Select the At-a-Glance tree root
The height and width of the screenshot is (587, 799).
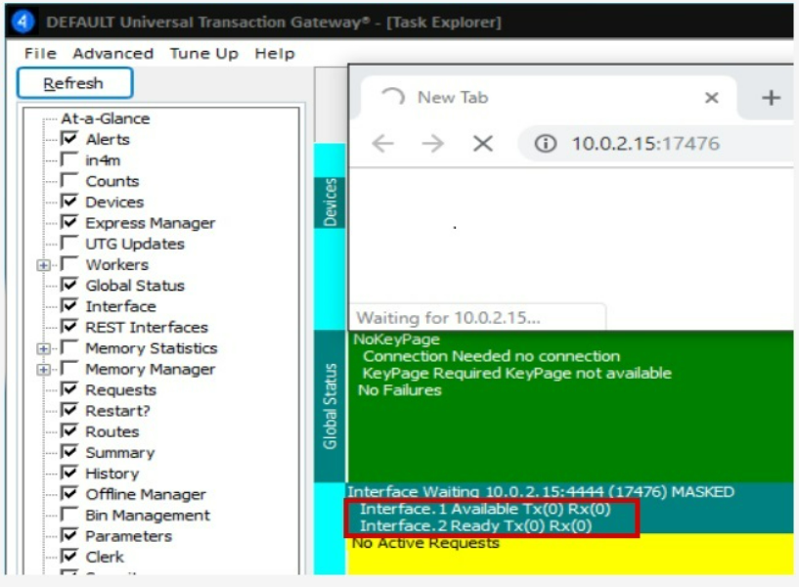coord(105,118)
